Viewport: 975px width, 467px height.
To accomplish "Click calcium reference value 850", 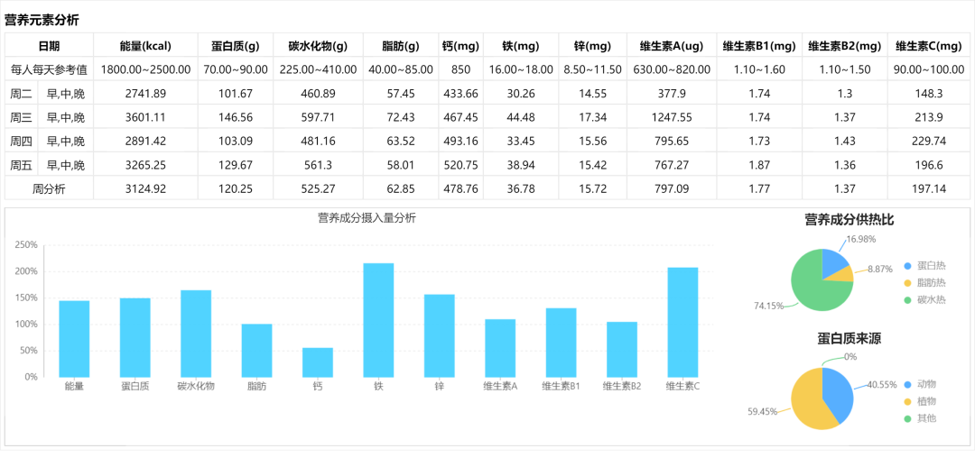I will (x=460, y=70).
